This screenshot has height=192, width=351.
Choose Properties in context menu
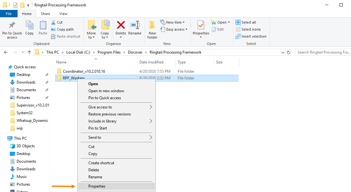tap(116, 186)
